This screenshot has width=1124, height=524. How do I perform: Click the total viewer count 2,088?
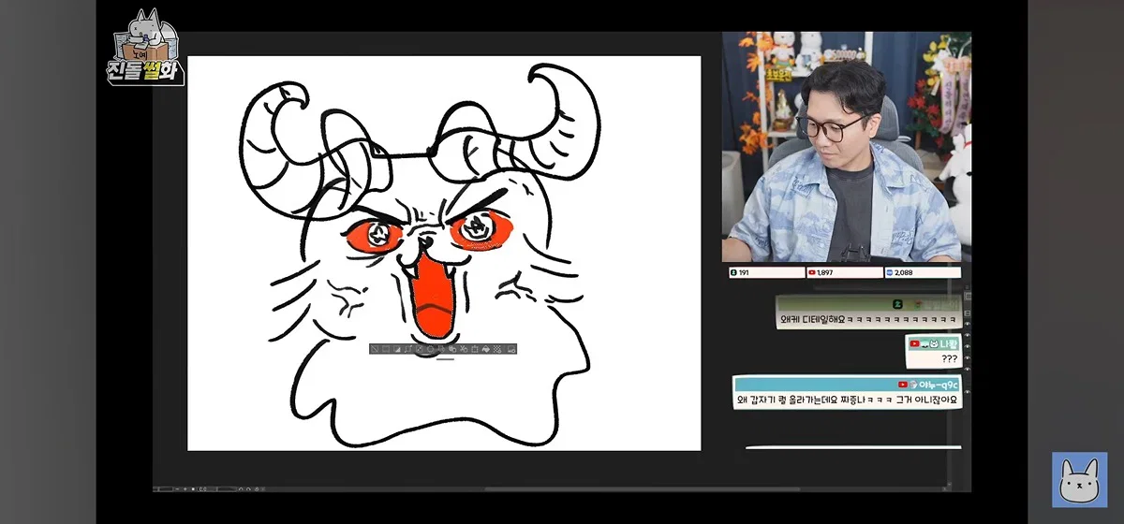[922, 272]
